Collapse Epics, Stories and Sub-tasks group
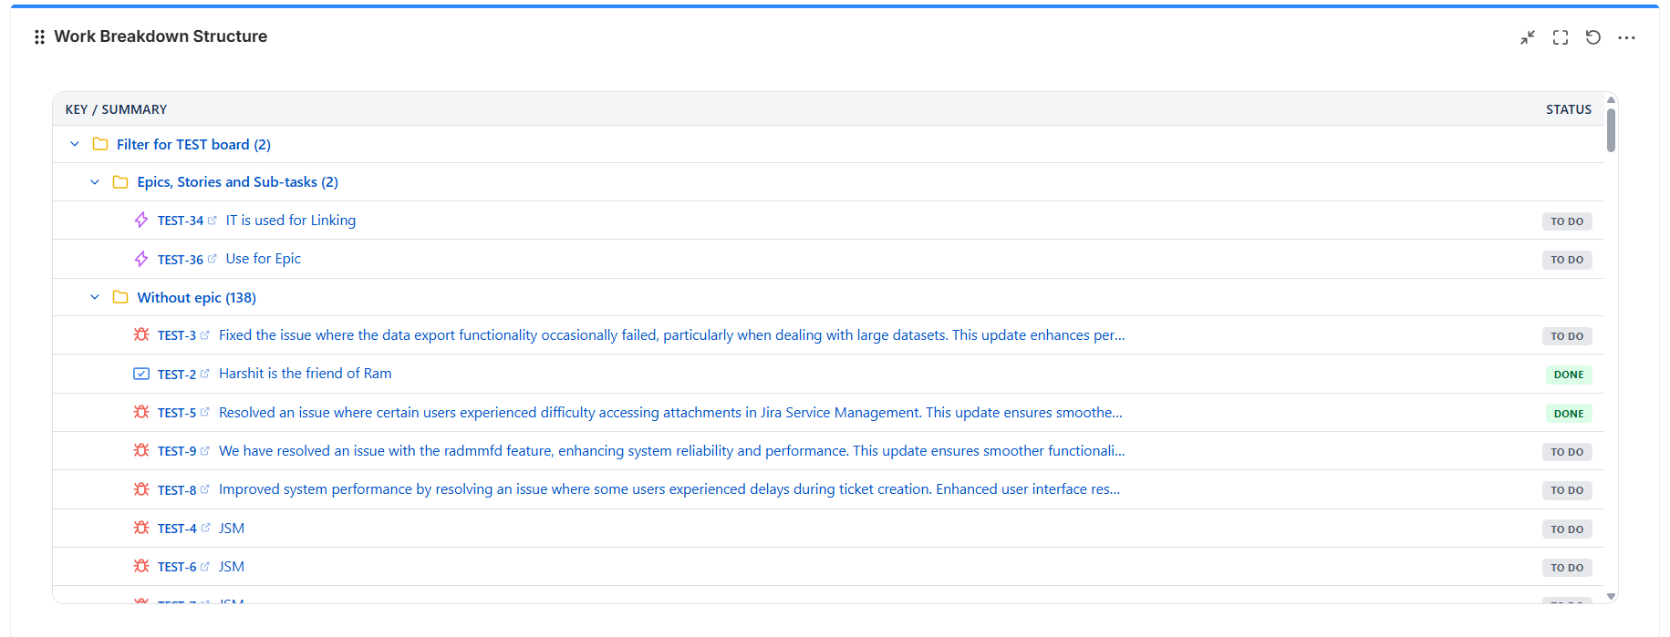This screenshot has height=637, width=1670. [x=95, y=182]
